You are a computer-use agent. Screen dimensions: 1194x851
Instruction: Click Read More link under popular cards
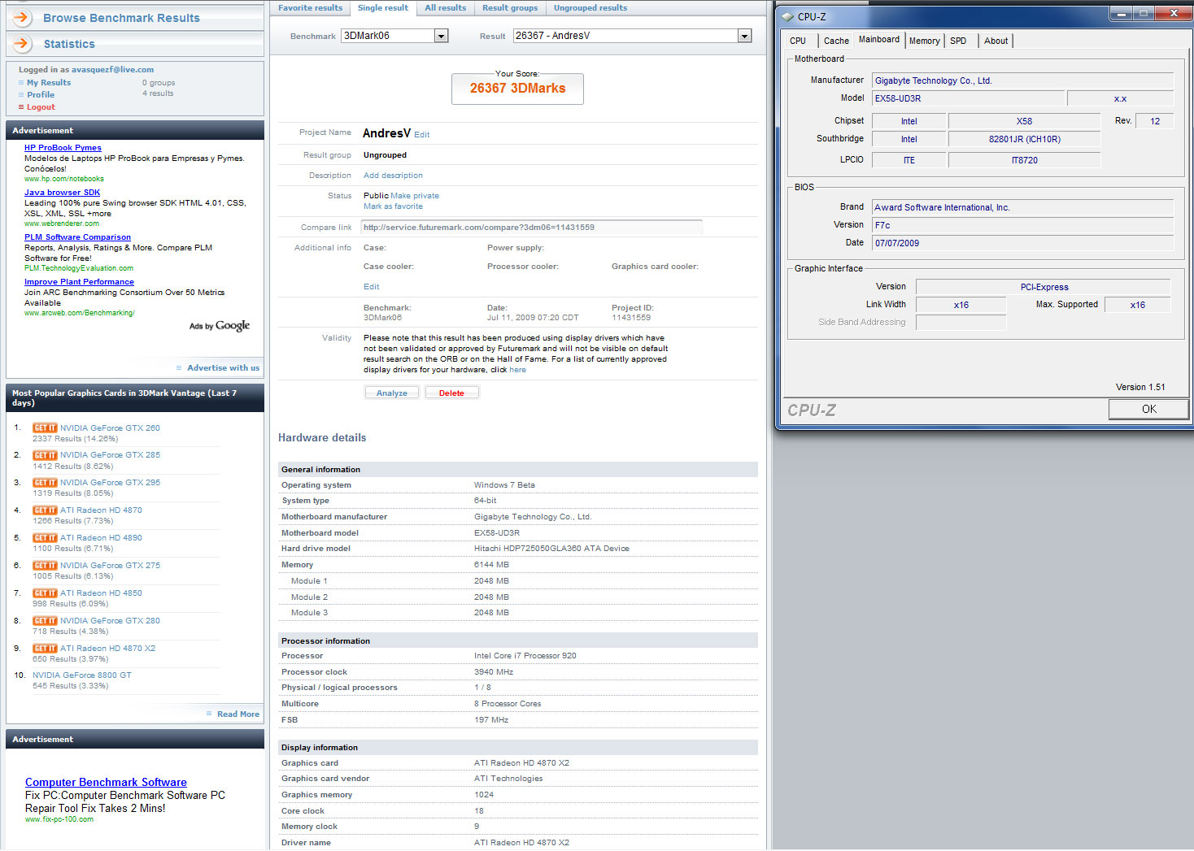[238, 714]
